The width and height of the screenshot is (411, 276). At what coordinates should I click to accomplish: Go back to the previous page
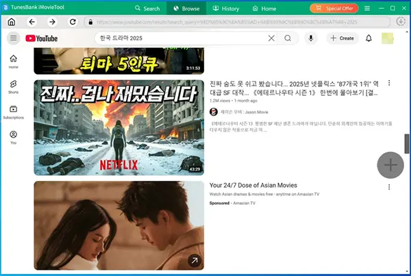32,22
